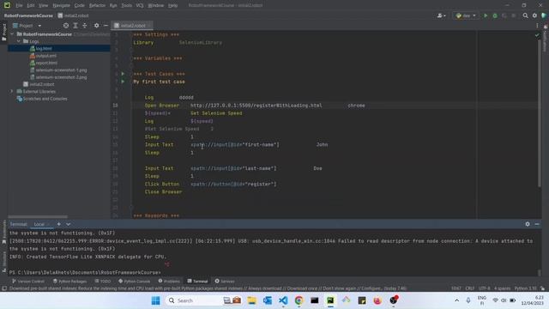Open Search Everywhere magnifier
The width and height of the screenshot is (549, 309).
coord(525,15)
